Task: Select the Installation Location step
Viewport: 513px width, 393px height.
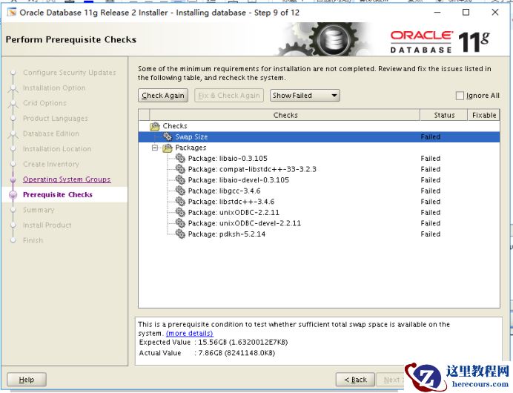Action: [57, 149]
